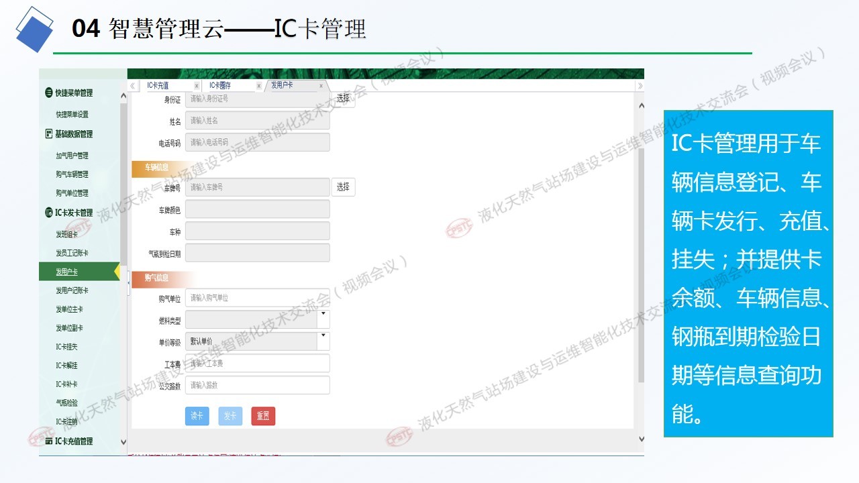Open 购气车辆管理 in the sidebar
Image resolution: width=859 pixels, height=483 pixels.
72,174
